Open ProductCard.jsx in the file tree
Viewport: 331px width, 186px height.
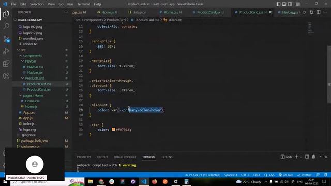coord(39,89)
